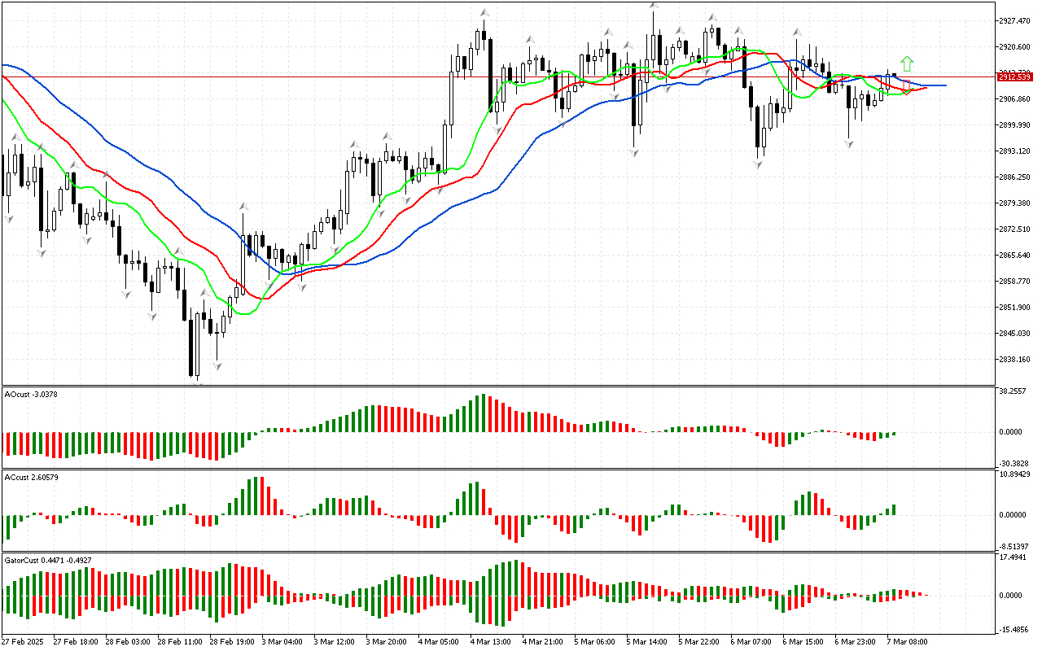Click the AOcust -3.0378 indicator label

coord(32,394)
